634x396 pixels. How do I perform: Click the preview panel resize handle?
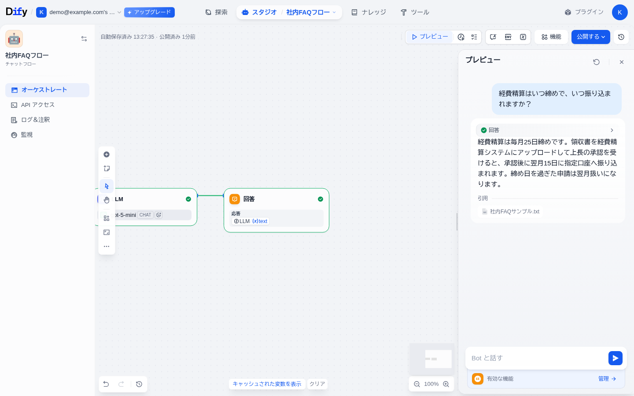click(x=457, y=222)
